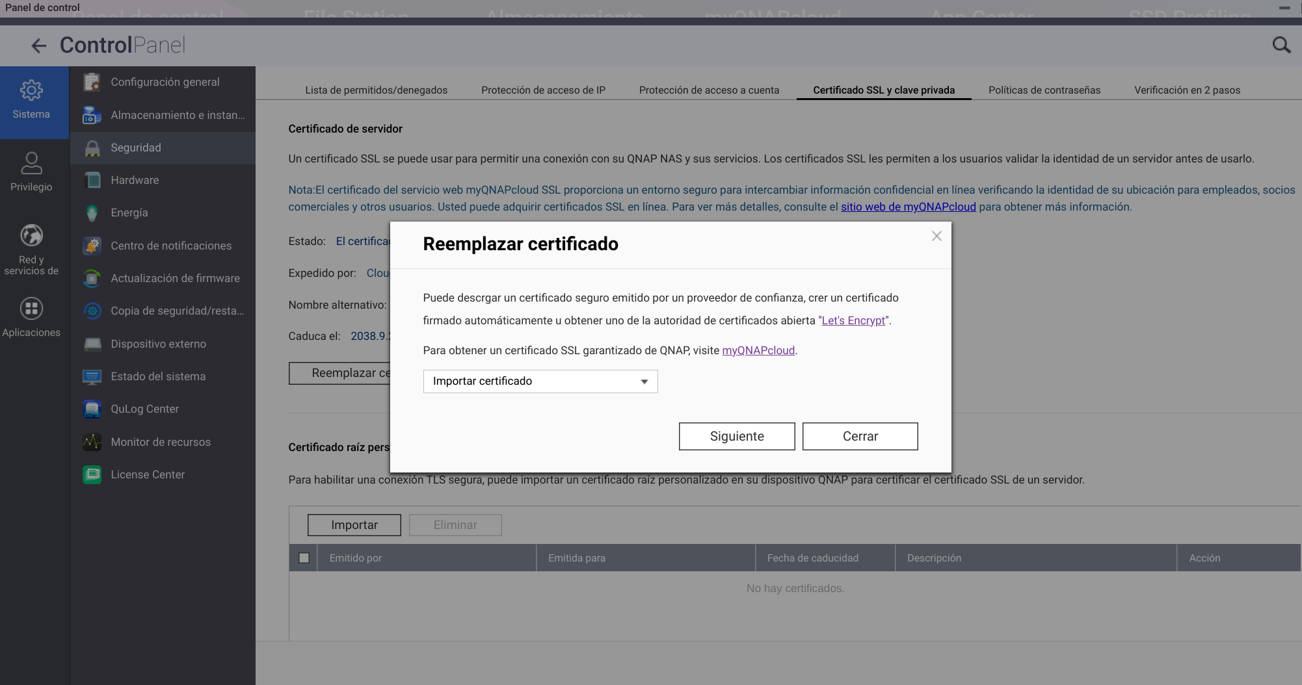Select the Aplicaciones grid icon
The image size is (1302, 685).
click(x=31, y=309)
